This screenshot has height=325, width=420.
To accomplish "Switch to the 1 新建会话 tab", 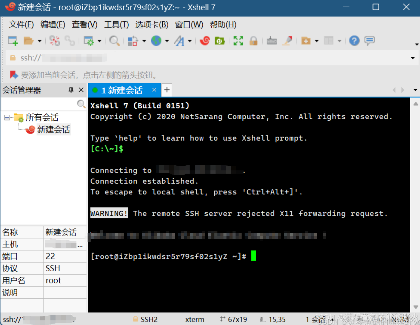I will click(122, 90).
